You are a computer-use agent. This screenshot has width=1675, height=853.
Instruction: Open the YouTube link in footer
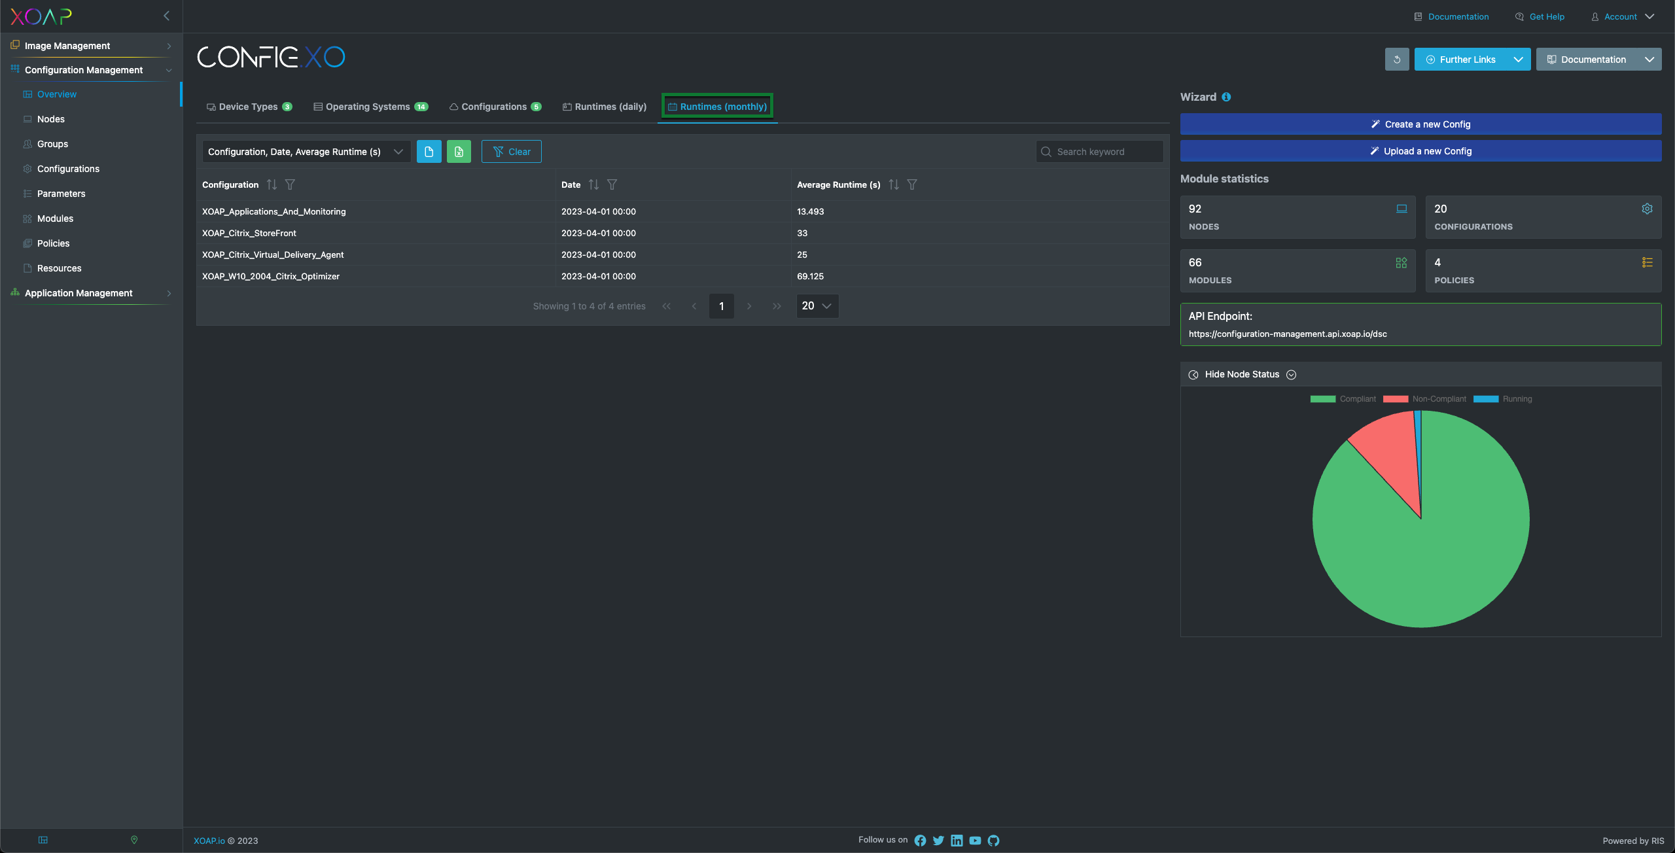pyautogui.click(x=975, y=841)
